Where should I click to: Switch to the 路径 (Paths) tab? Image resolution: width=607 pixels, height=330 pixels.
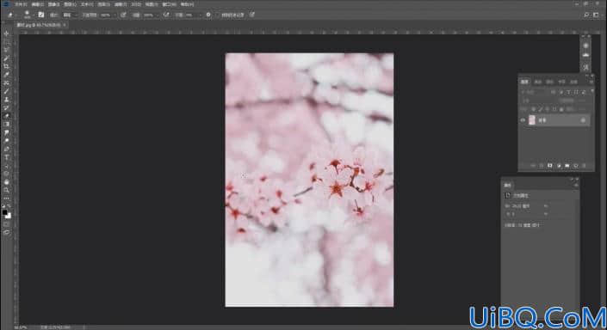(x=549, y=82)
